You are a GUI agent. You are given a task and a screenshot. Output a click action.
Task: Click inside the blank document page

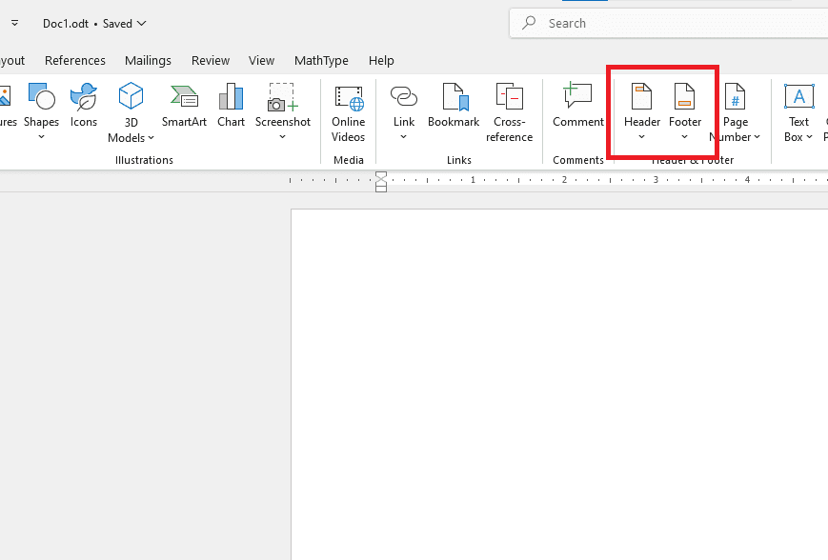(x=559, y=384)
